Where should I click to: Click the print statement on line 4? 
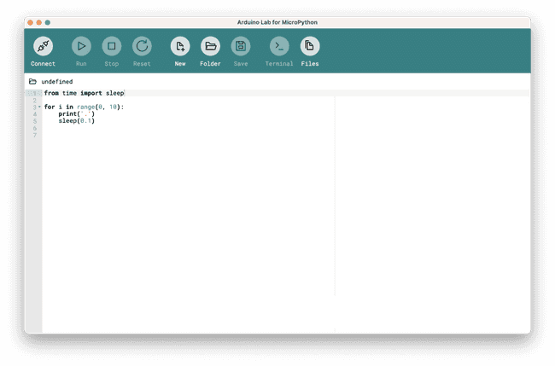coord(76,113)
